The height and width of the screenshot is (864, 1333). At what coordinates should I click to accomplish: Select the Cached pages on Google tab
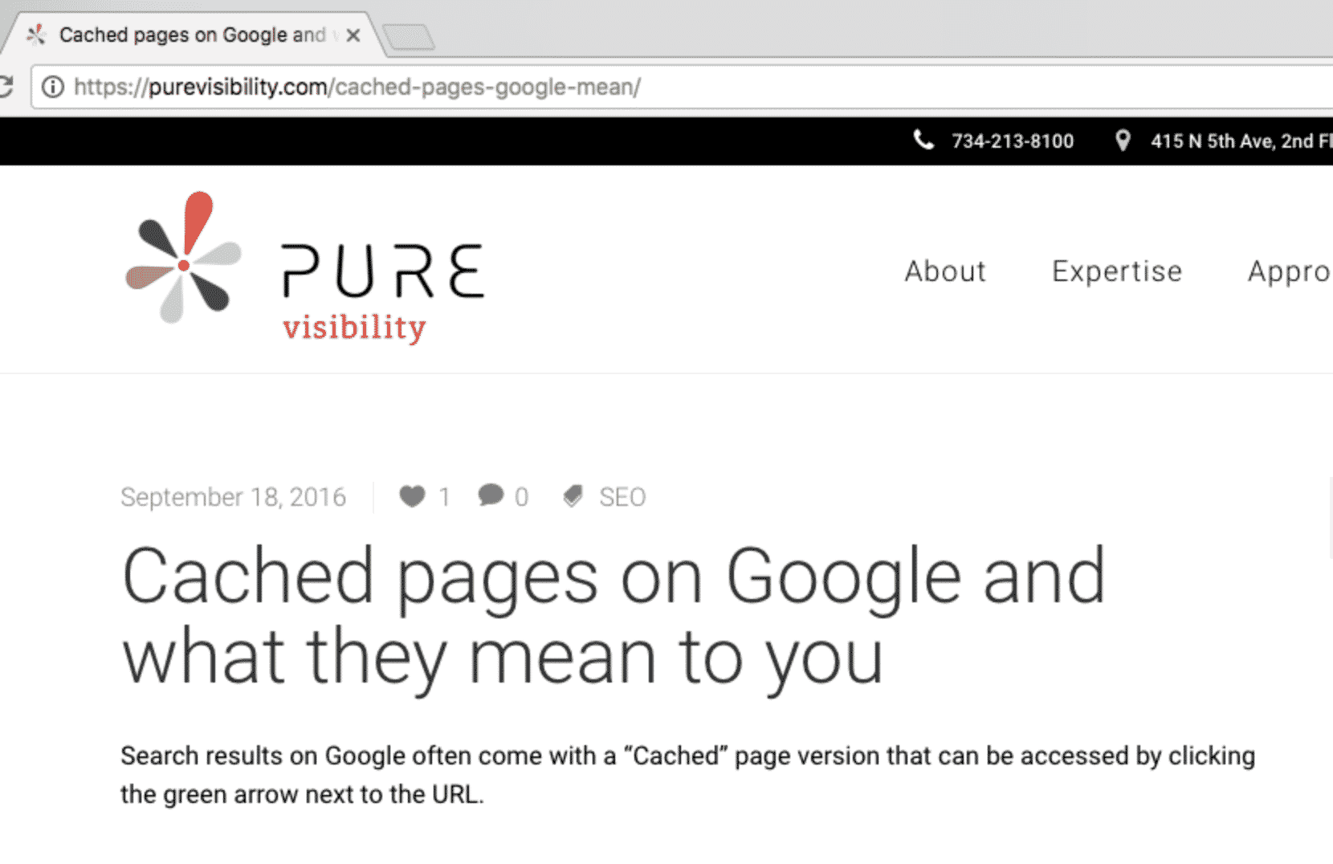click(x=192, y=35)
